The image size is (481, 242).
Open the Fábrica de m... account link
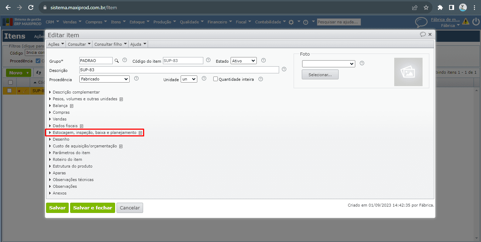click(x=445, y=19)
